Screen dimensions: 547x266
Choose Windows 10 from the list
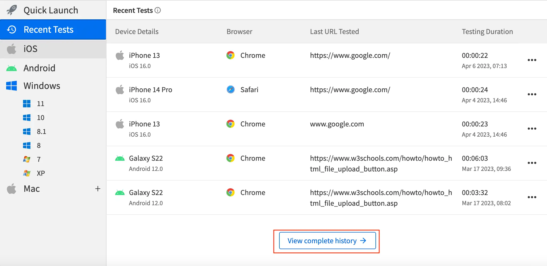[40, 118]
